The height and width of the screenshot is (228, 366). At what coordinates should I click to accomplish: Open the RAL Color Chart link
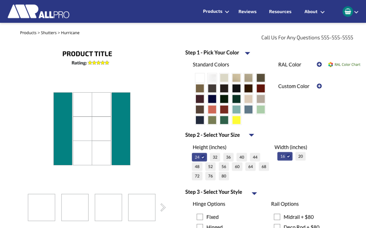[345, 64]
